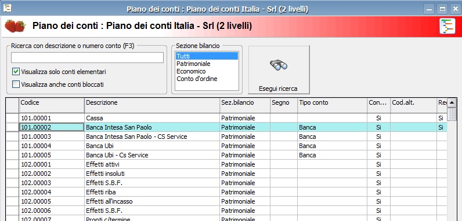Select the Effetti all'incasso row

point(226,201)
